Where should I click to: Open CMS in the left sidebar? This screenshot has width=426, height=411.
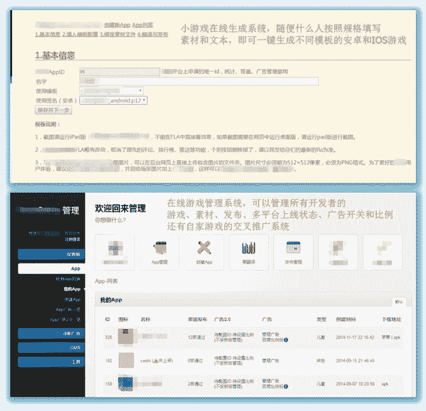click(52, 347)
